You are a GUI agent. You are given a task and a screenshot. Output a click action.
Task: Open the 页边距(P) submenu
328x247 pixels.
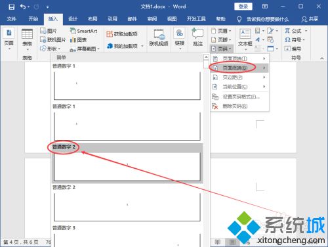tap(239, 78)
